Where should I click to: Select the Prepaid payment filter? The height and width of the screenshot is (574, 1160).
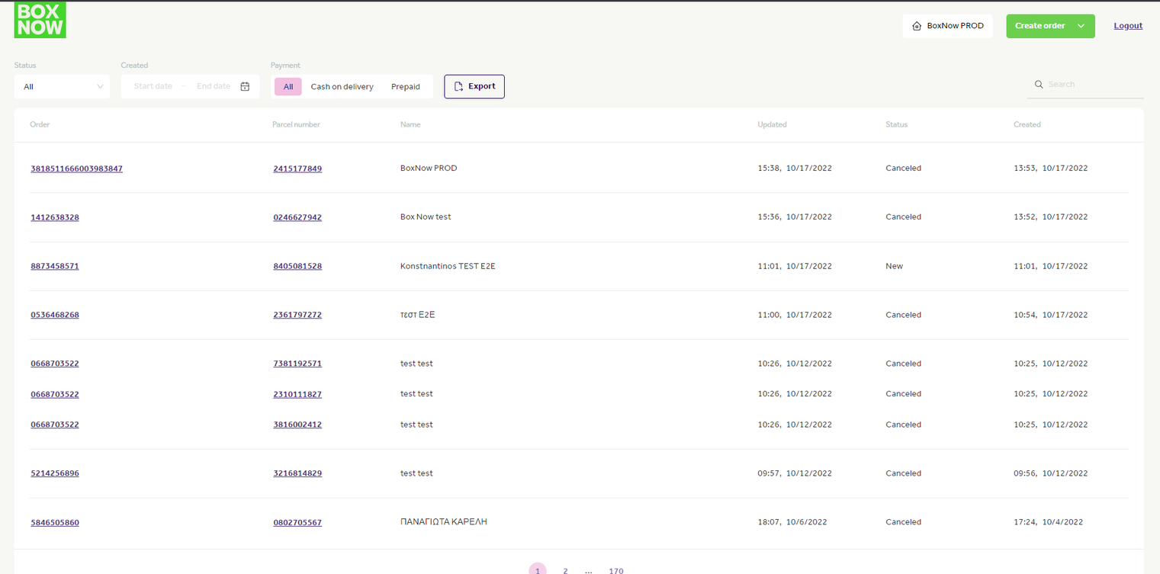[x=406, y=87]
